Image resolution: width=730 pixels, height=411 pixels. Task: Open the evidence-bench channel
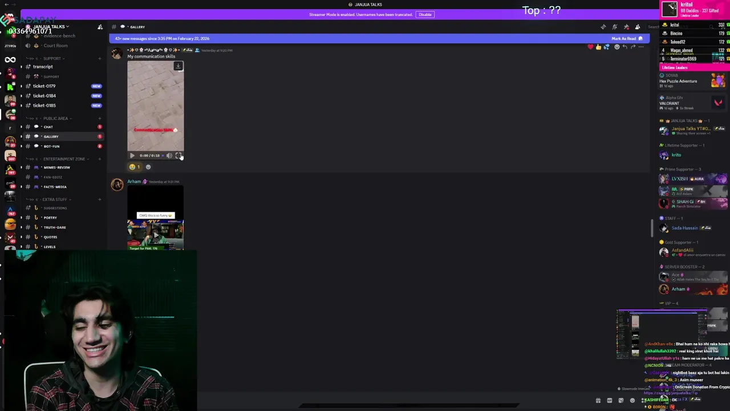64,36
